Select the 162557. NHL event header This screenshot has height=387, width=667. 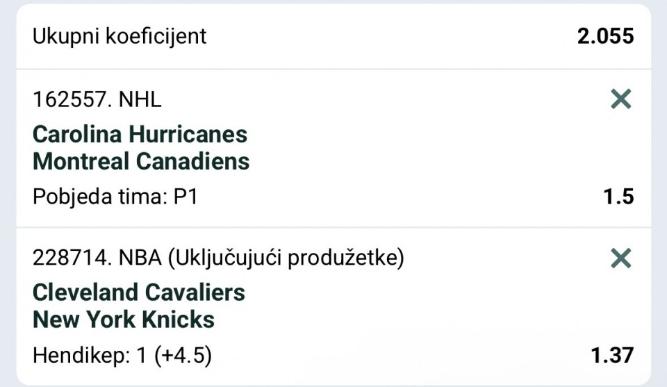point(97,99)
